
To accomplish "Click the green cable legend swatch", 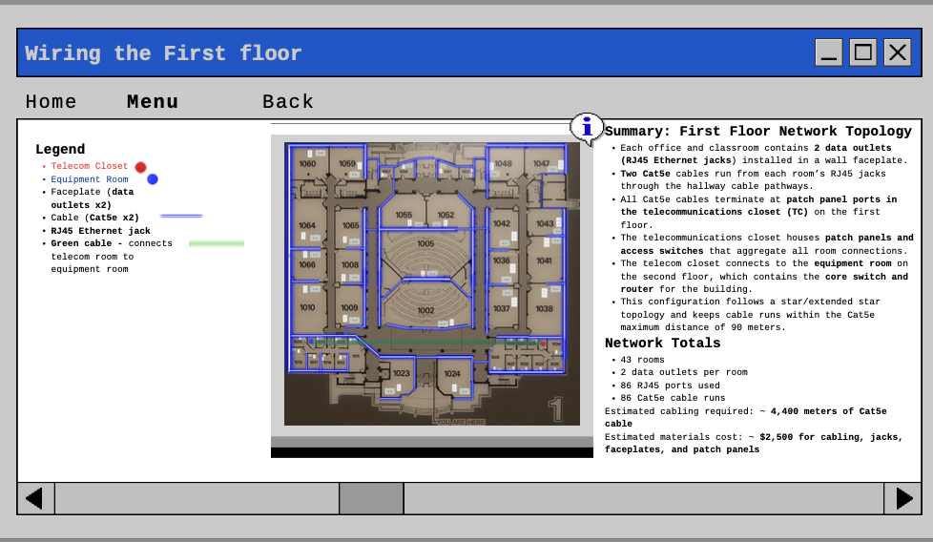I will coord(217,243).
